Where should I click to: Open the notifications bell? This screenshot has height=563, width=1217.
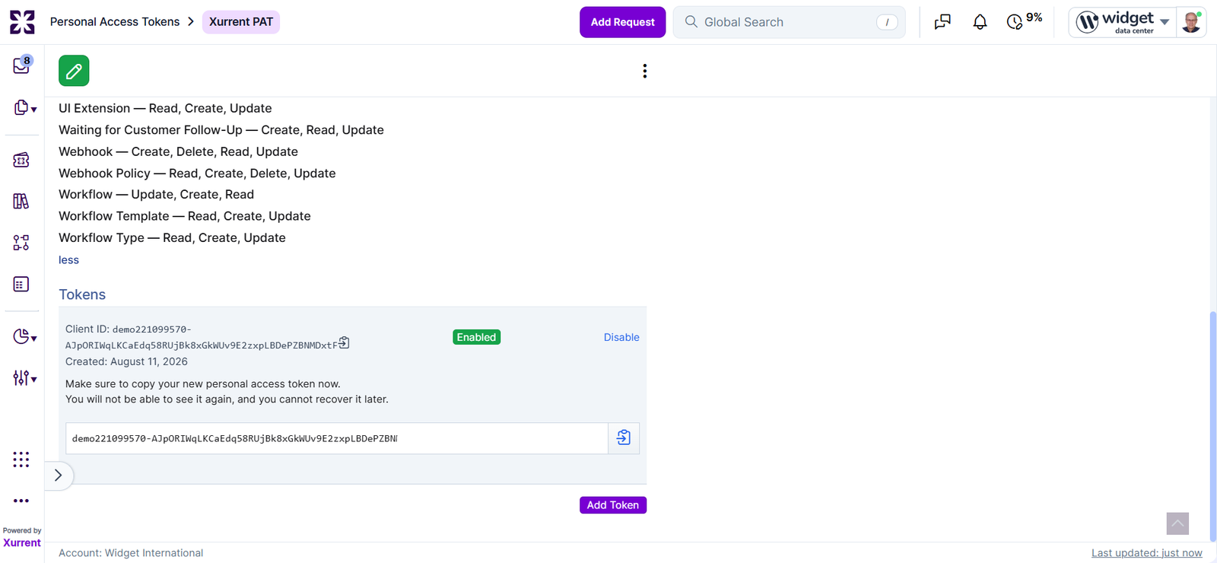(x=980, y=22)
